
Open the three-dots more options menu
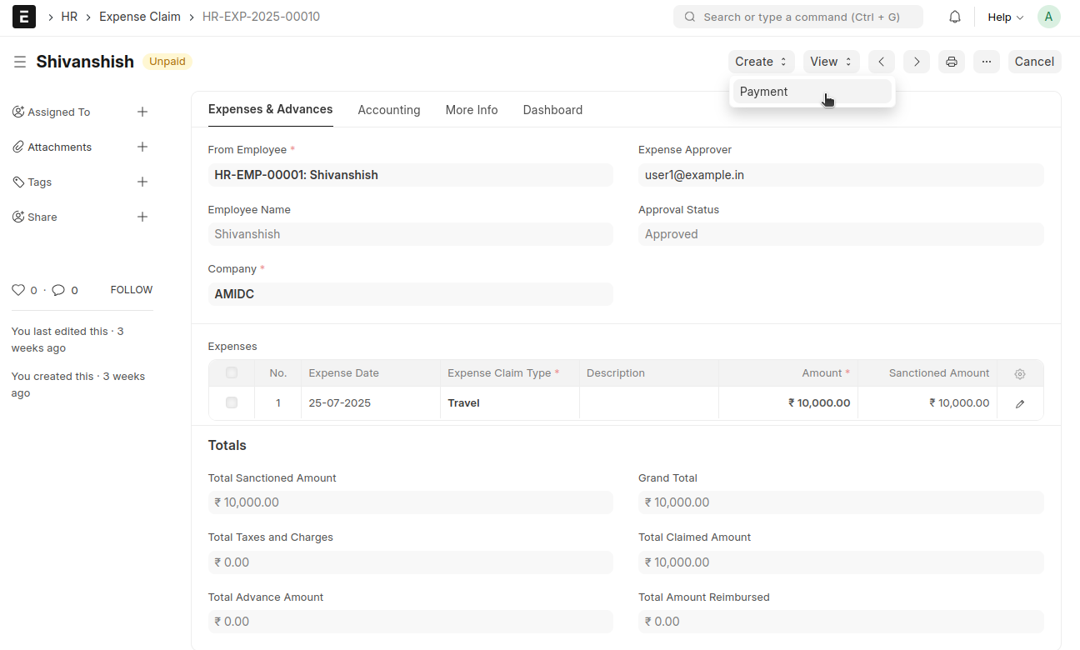pos(986,62)
